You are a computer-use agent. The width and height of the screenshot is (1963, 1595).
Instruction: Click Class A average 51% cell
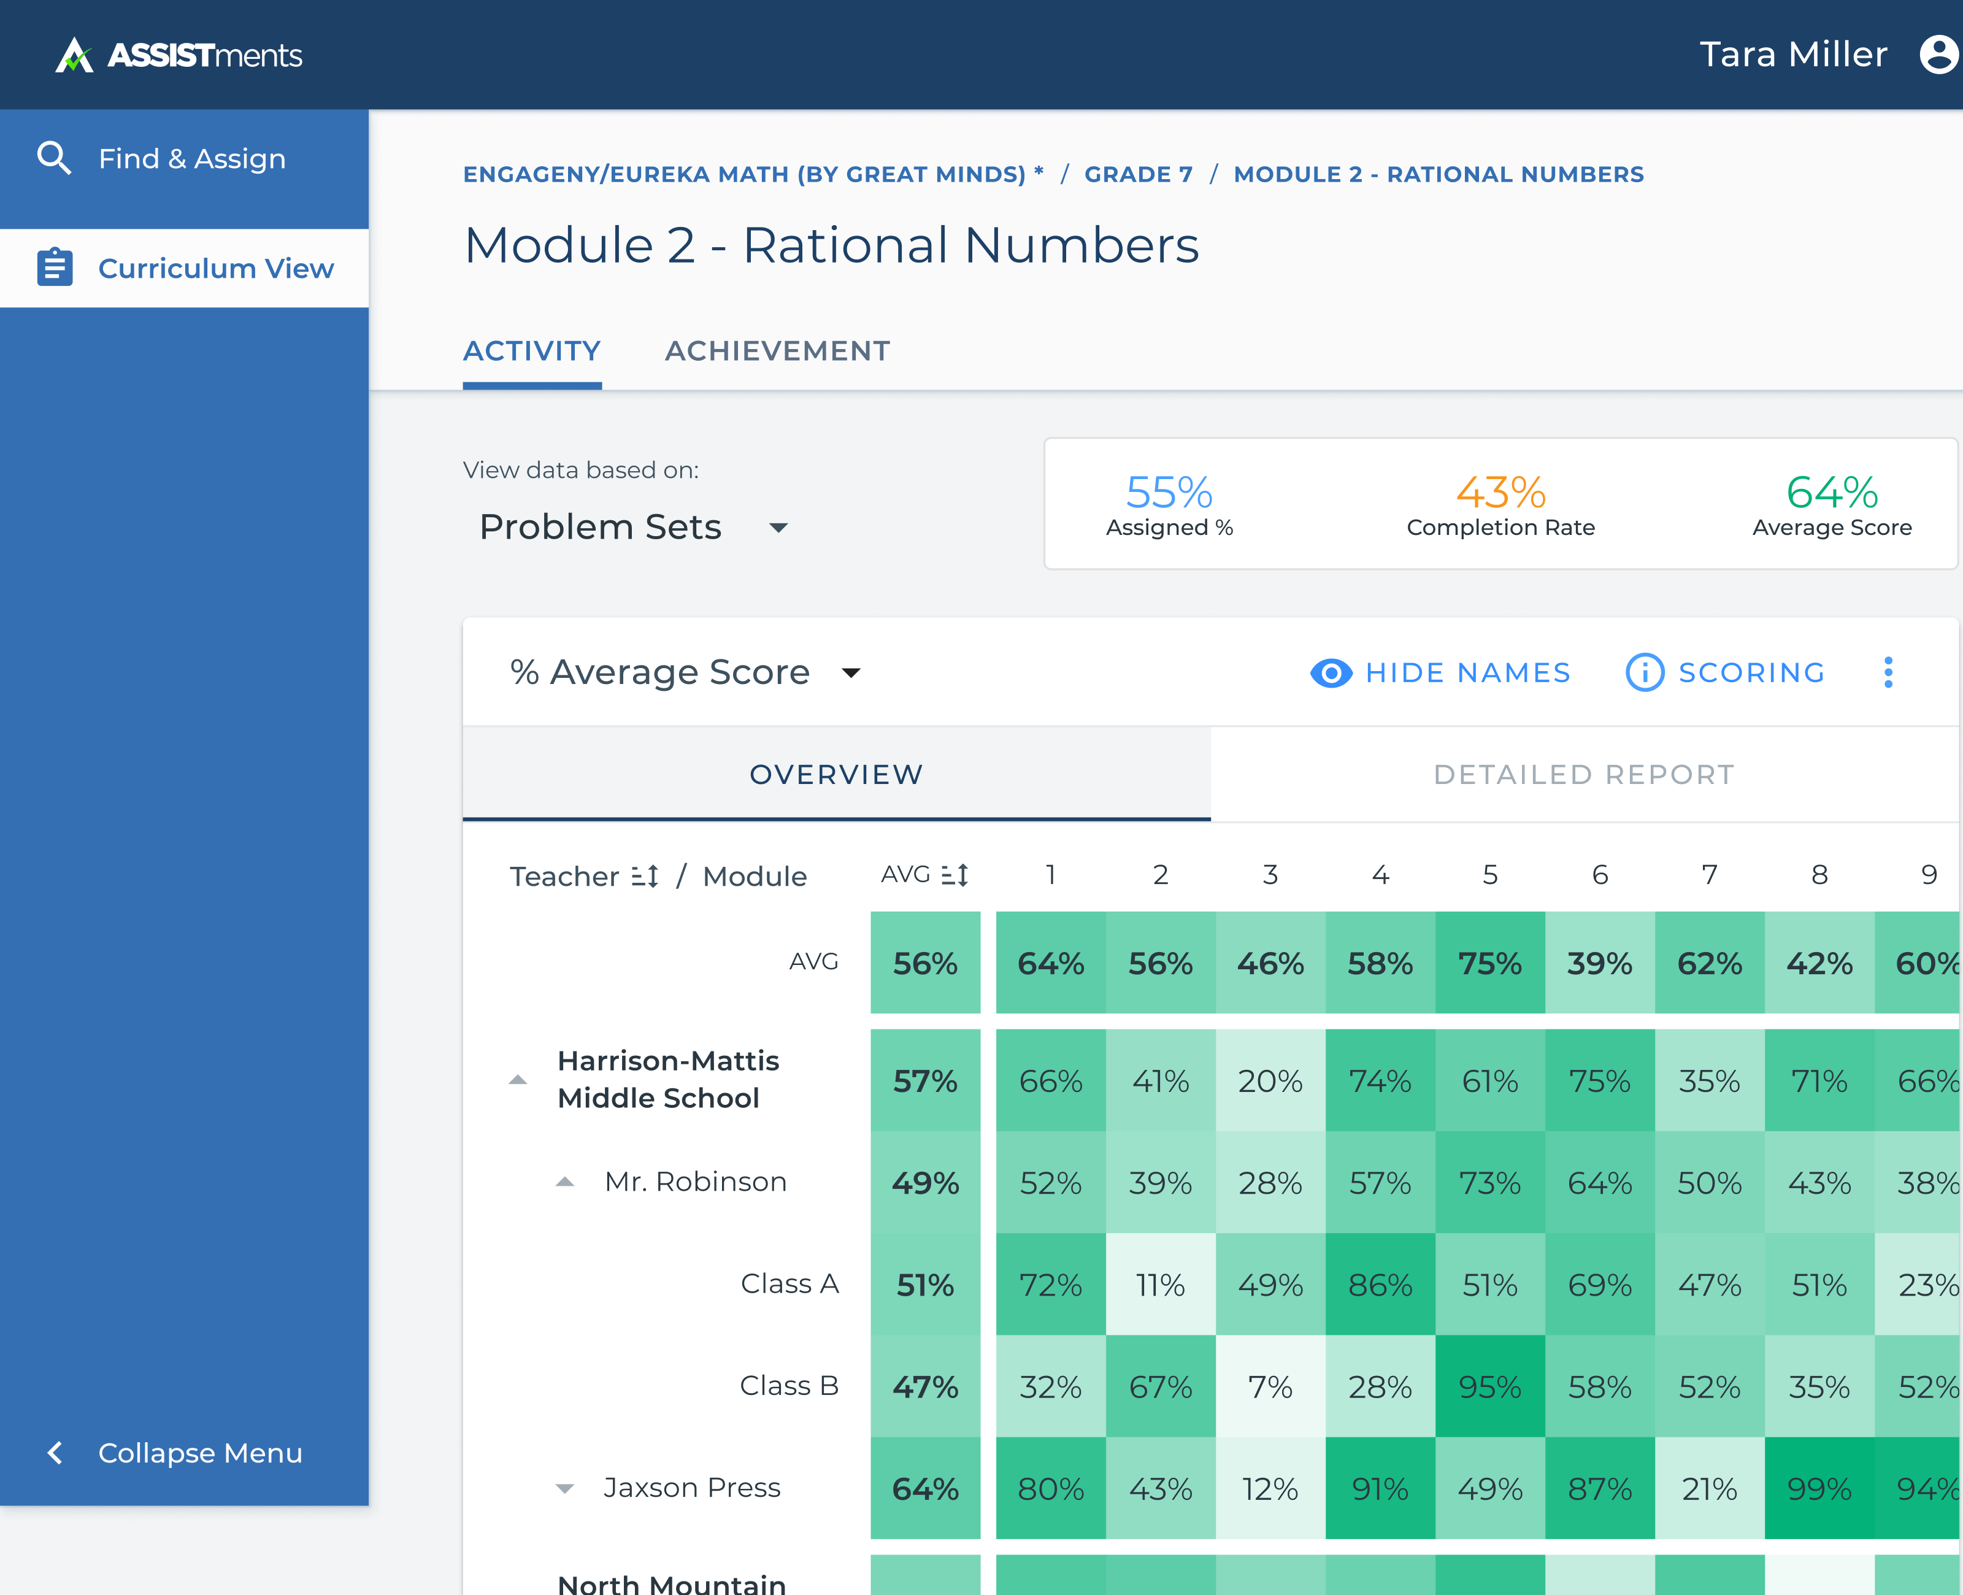click(x=925, y=1285)
